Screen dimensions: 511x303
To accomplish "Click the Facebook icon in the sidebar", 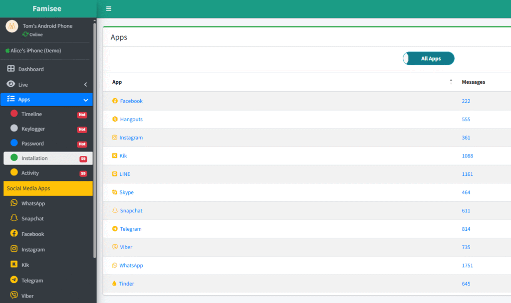I will tap(14, 233).
